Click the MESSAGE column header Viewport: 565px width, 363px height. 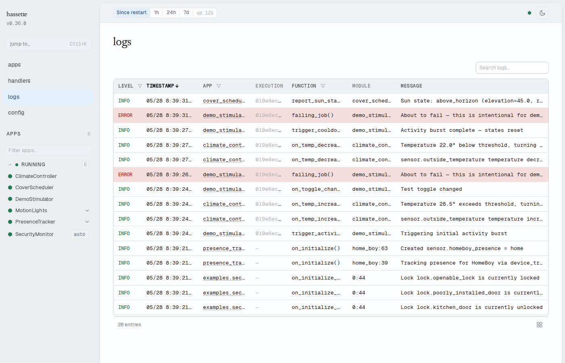(x=411, y=86)
